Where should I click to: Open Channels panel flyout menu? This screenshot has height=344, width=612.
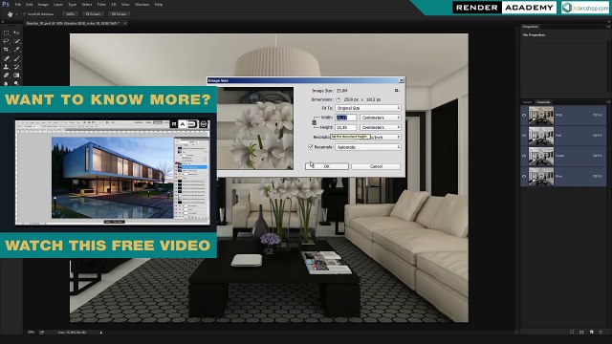pyautogui.click(x=608, y=102)
